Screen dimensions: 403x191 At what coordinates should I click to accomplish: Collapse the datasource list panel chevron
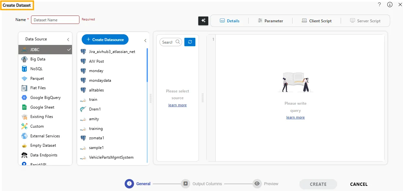click(145, 40)
